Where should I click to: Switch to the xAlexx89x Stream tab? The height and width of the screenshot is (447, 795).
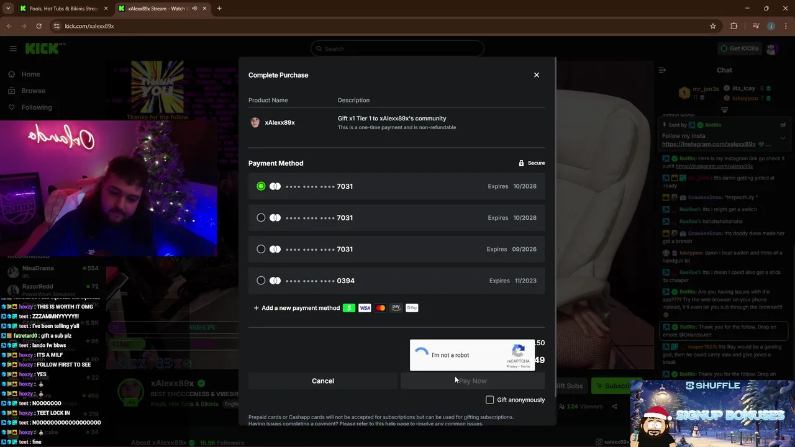163,9
